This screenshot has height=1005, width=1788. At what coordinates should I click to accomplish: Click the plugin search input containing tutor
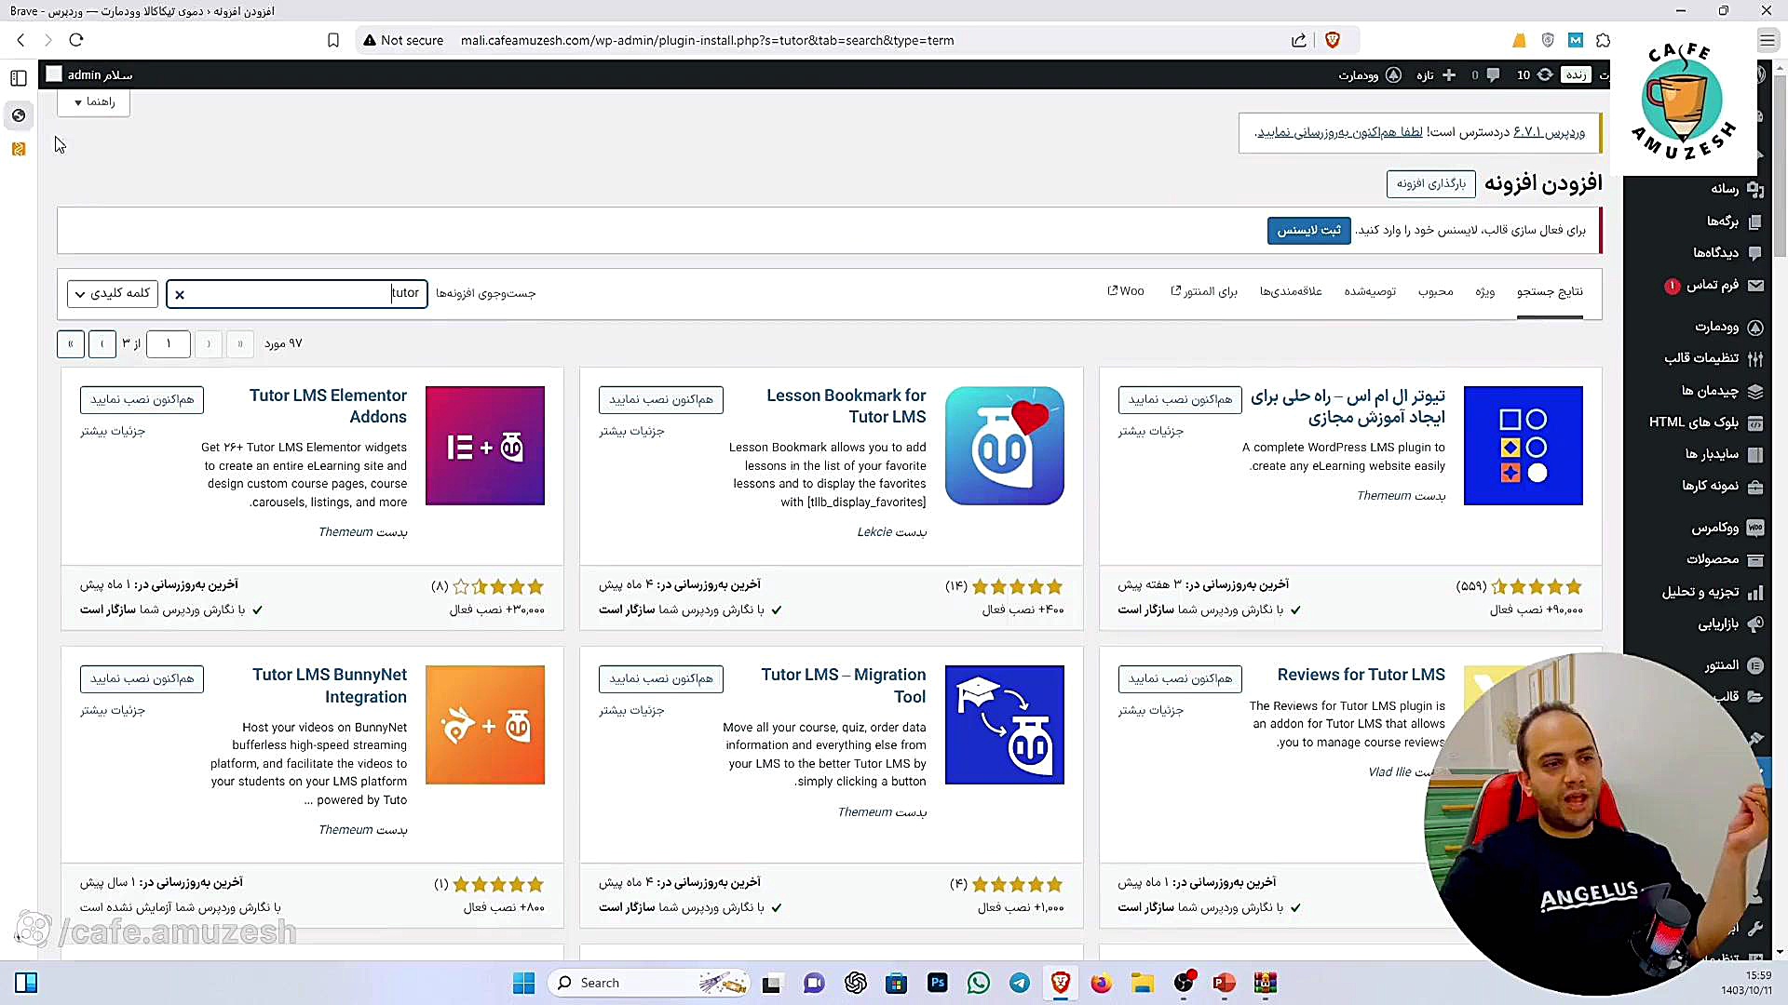point(296,294)
